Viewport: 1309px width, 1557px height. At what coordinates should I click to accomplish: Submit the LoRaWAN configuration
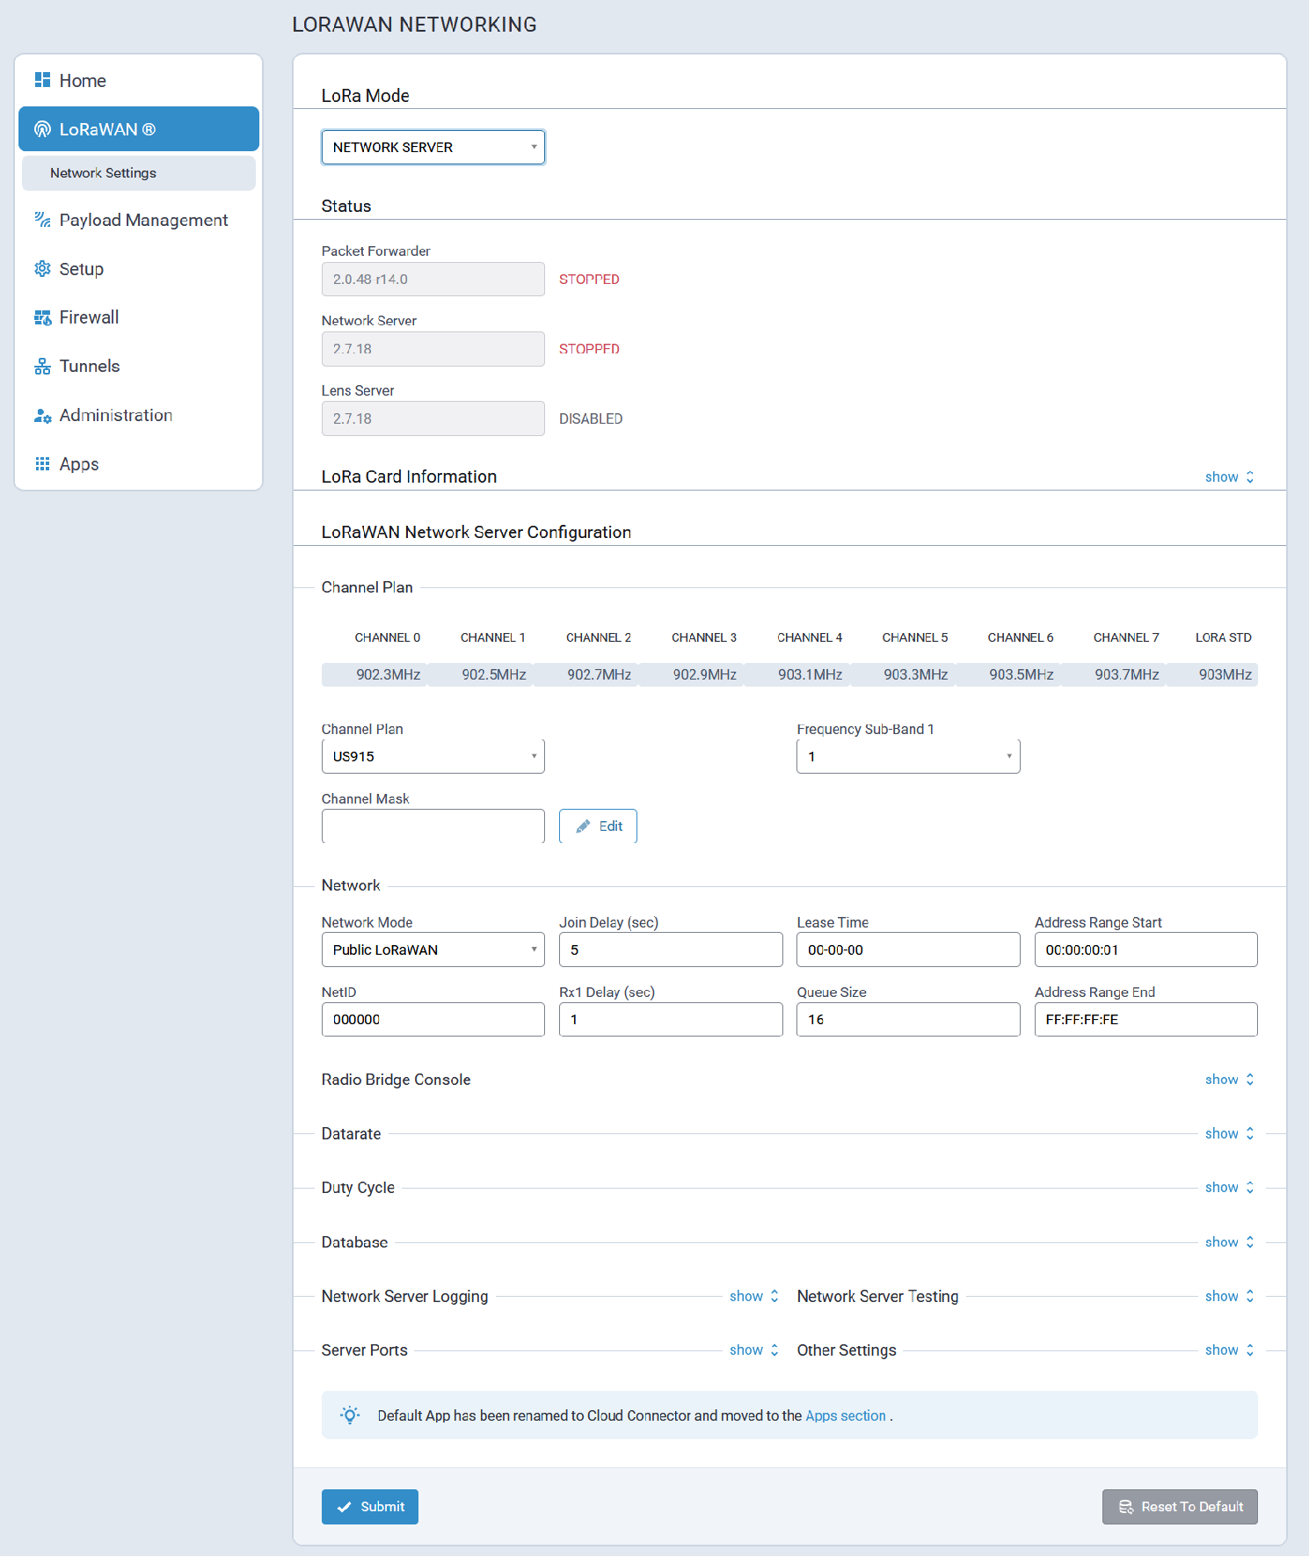369,1507
